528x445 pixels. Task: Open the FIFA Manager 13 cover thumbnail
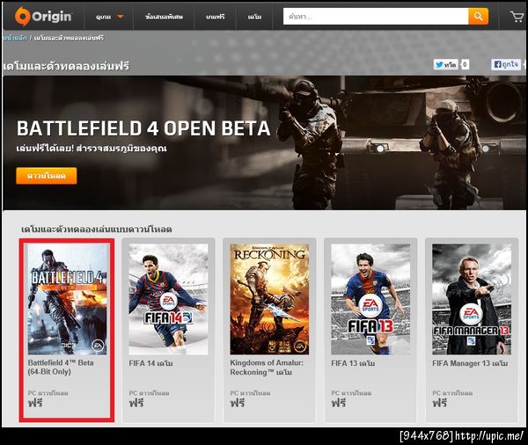pos(472,299)
